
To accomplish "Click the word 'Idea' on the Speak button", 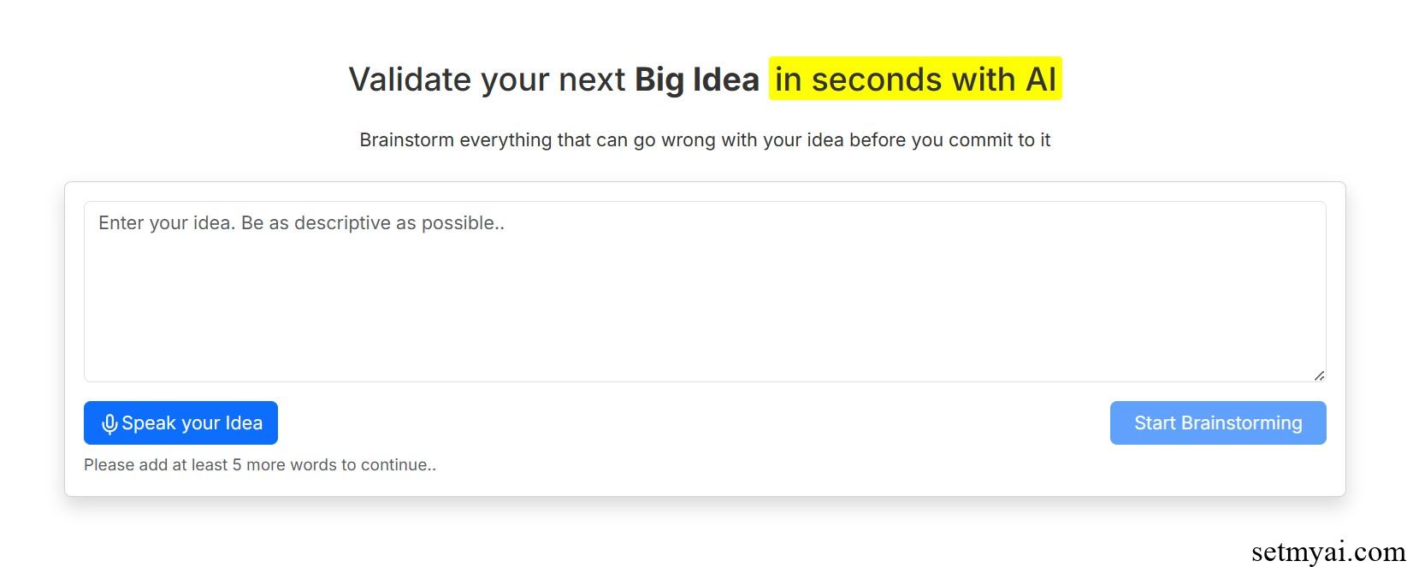I will click(244, 423).
